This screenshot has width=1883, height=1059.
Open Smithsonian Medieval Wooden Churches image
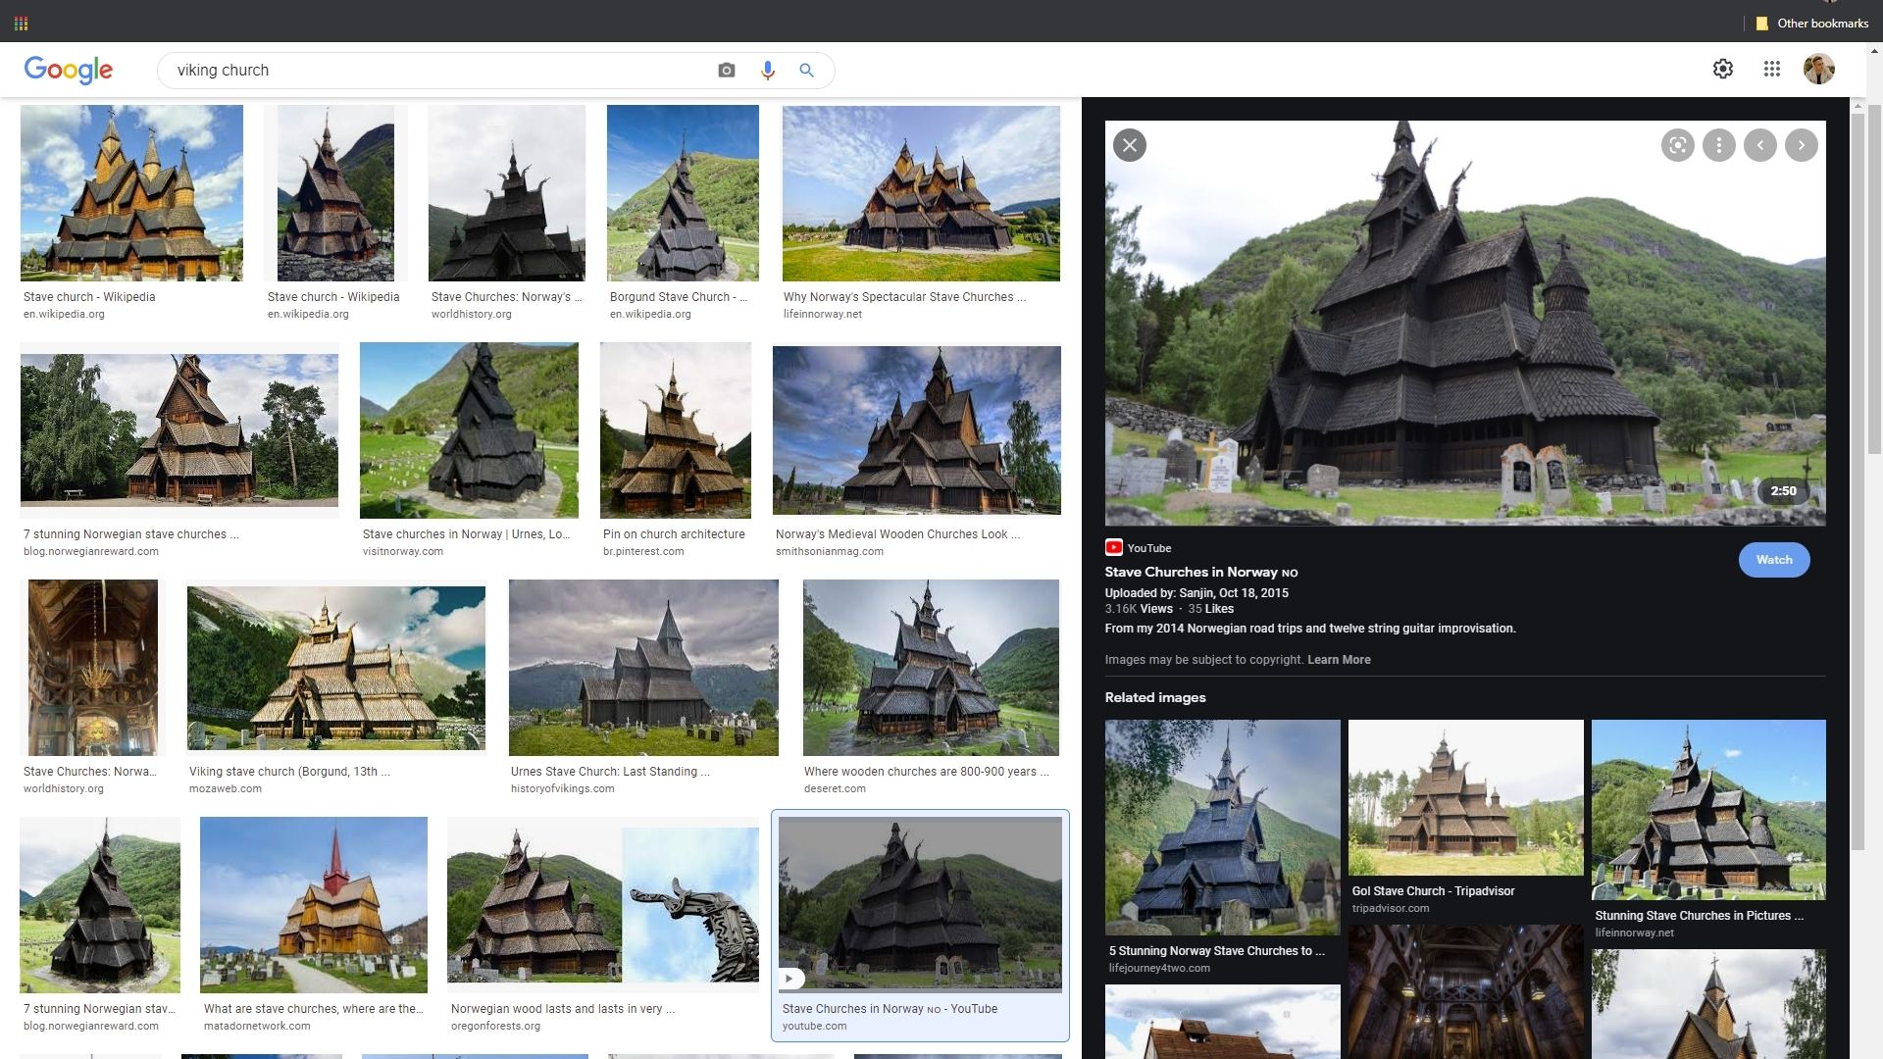point(917,430)
